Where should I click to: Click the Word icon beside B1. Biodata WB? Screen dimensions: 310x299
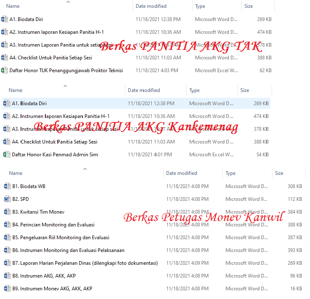click(x=7, y=186)
